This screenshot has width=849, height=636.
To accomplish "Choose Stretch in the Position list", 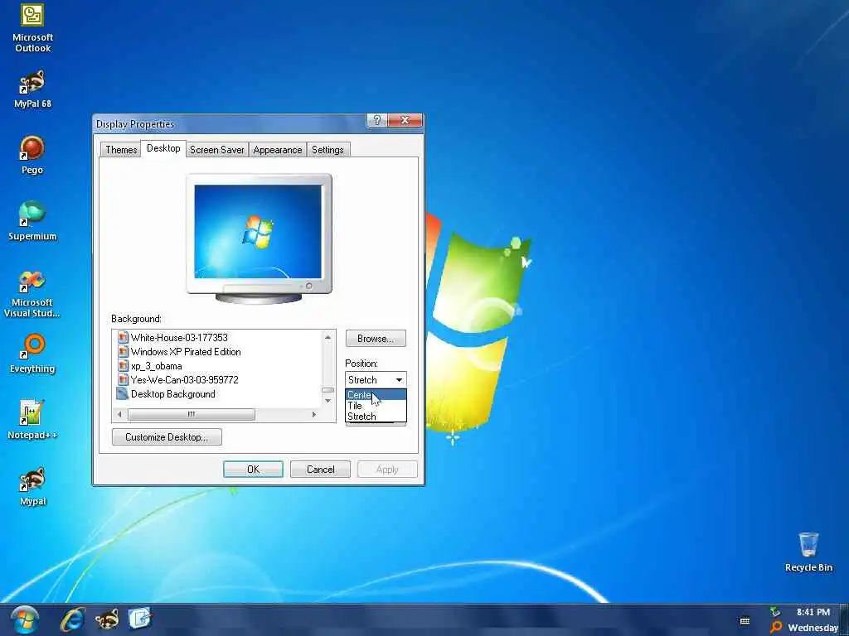I will (x=376, y=417).
